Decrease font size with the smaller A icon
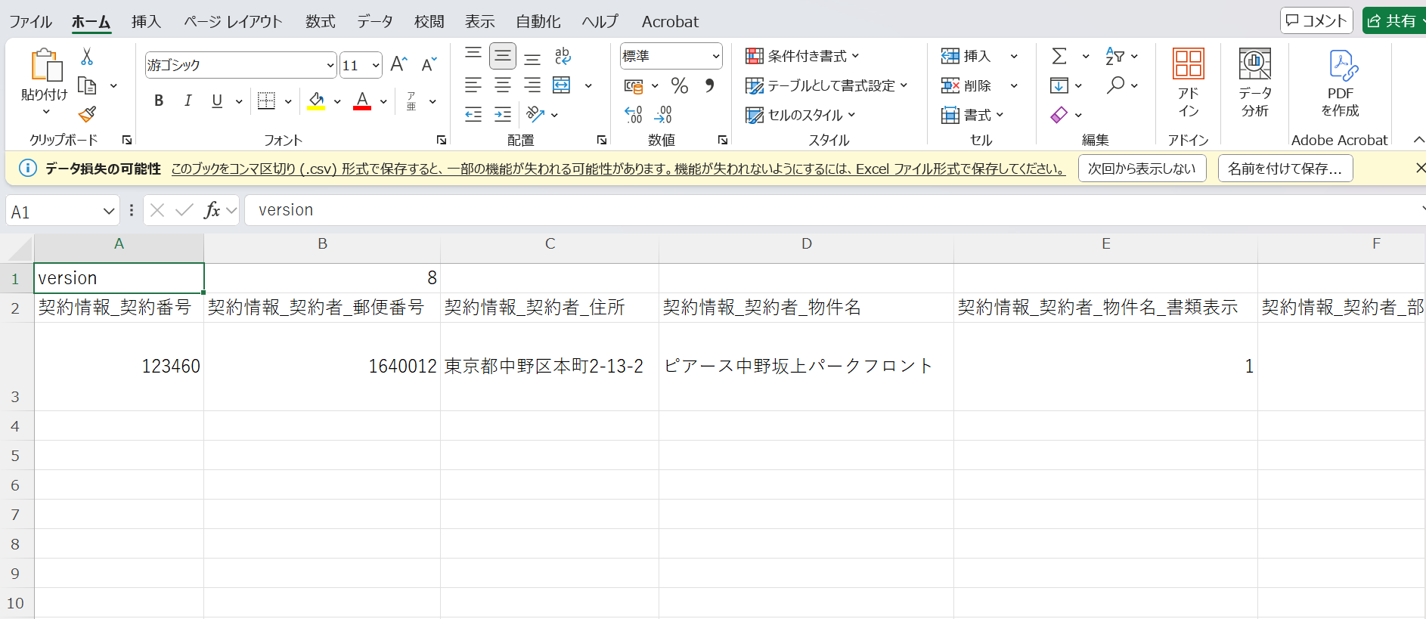Screen dimensions: 1426x619 [429, 65]
